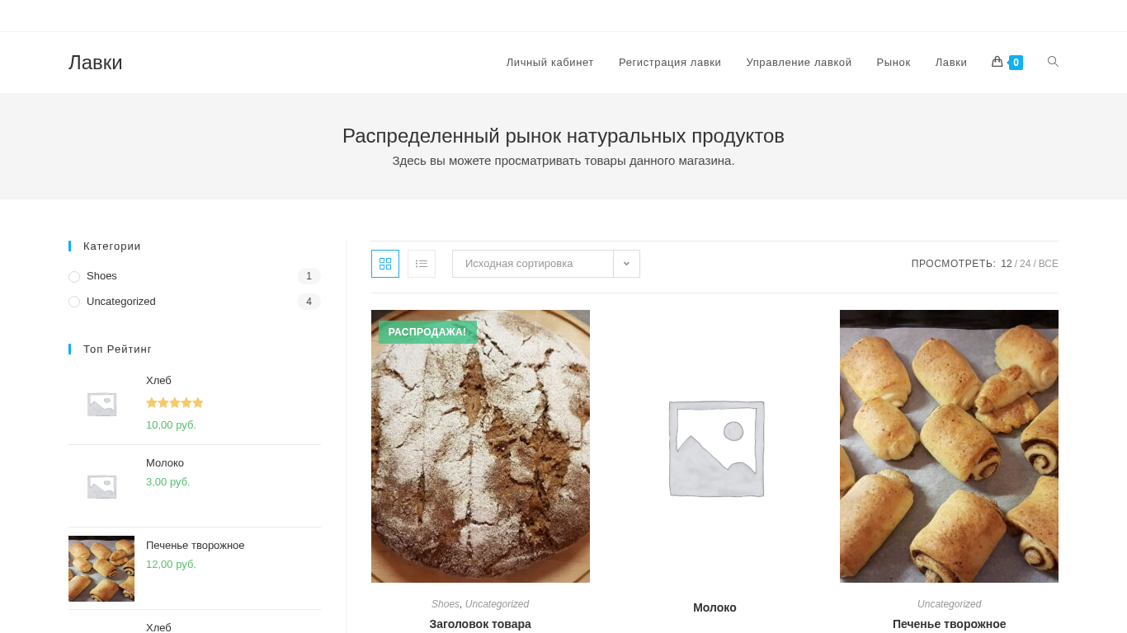The height and width of the screenshot is (633, 1127).
Task: Open the Исходная сортировка sorting dropdown
Action: coord(546,264)
